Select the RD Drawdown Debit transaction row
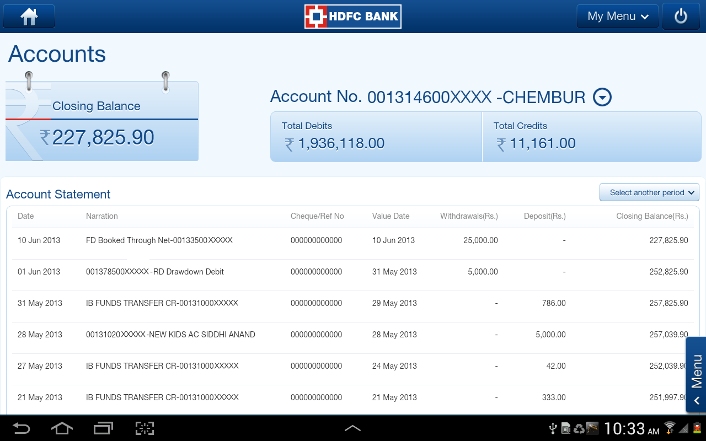The image size is (706, 441). click(353, 272)
